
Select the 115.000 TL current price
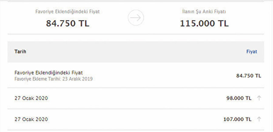point(204,23)
